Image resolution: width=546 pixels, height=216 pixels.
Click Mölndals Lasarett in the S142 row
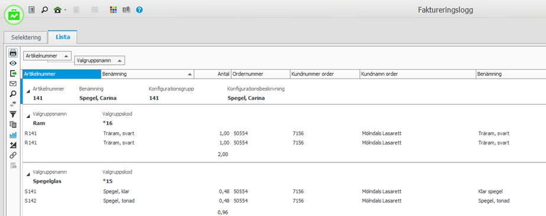coord(382,201)
